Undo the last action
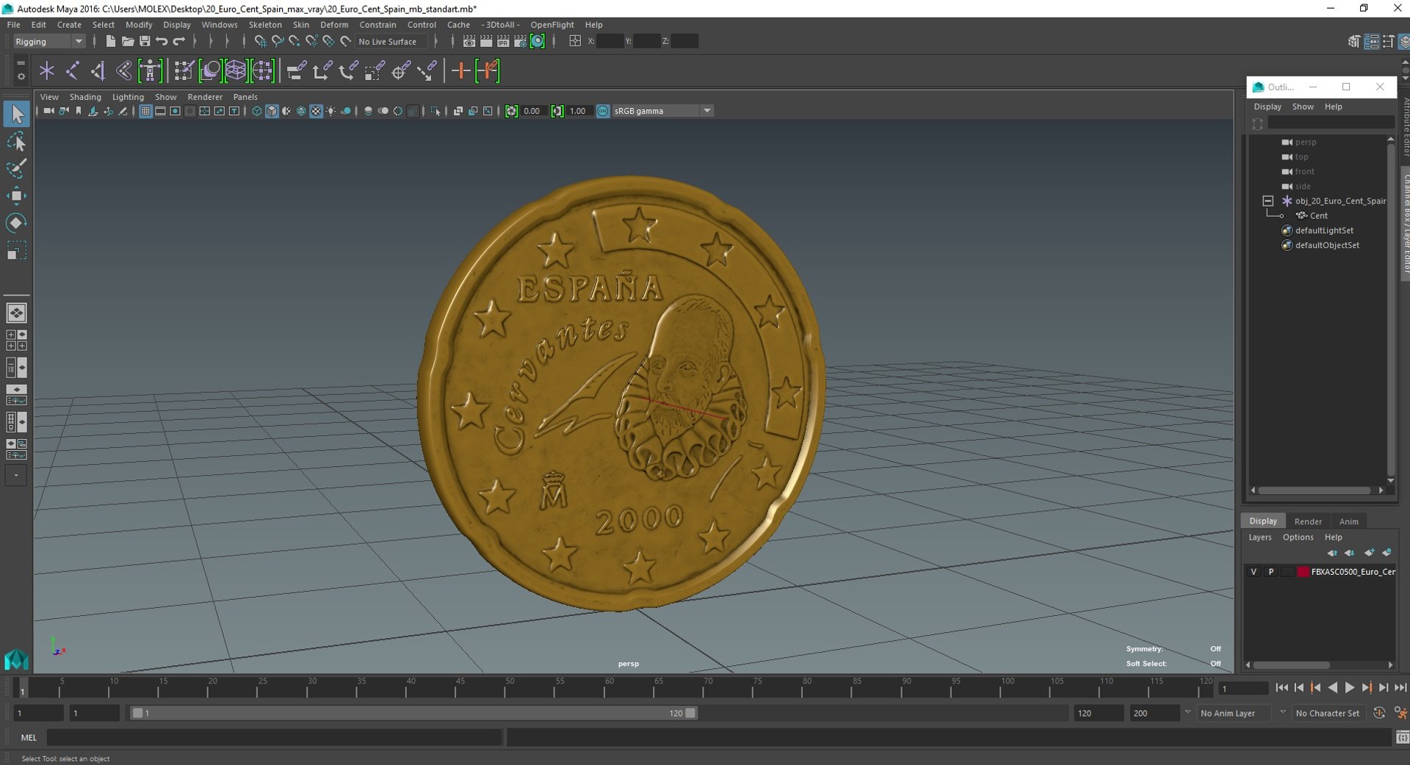Image resolution: width=1410 pixels, height=765 pixels. 162,42
